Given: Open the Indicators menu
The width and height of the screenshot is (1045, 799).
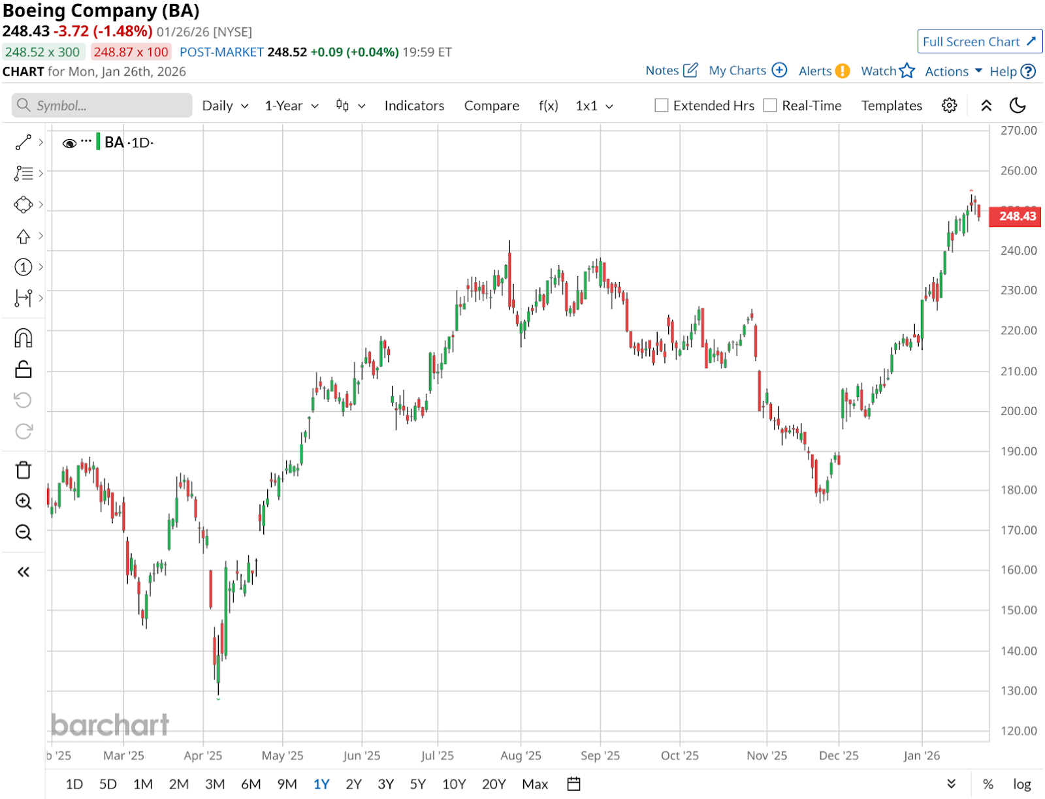Looking at the screenshot, I should coord(414,106).
